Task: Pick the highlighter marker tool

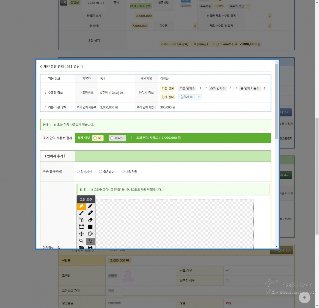Action: point(90,213)
